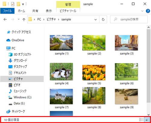Click the sample (5) file name label
The width and height of the screenshot is (151, 123).
tap(94, 83)
